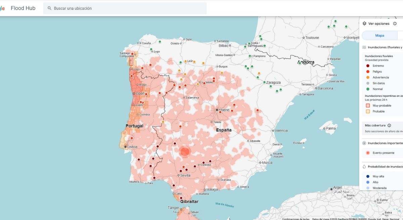The width and height of the screenshot is (403, 220).
Task: Click the Muy alta dark blue dot
Action: coord(368,176)
